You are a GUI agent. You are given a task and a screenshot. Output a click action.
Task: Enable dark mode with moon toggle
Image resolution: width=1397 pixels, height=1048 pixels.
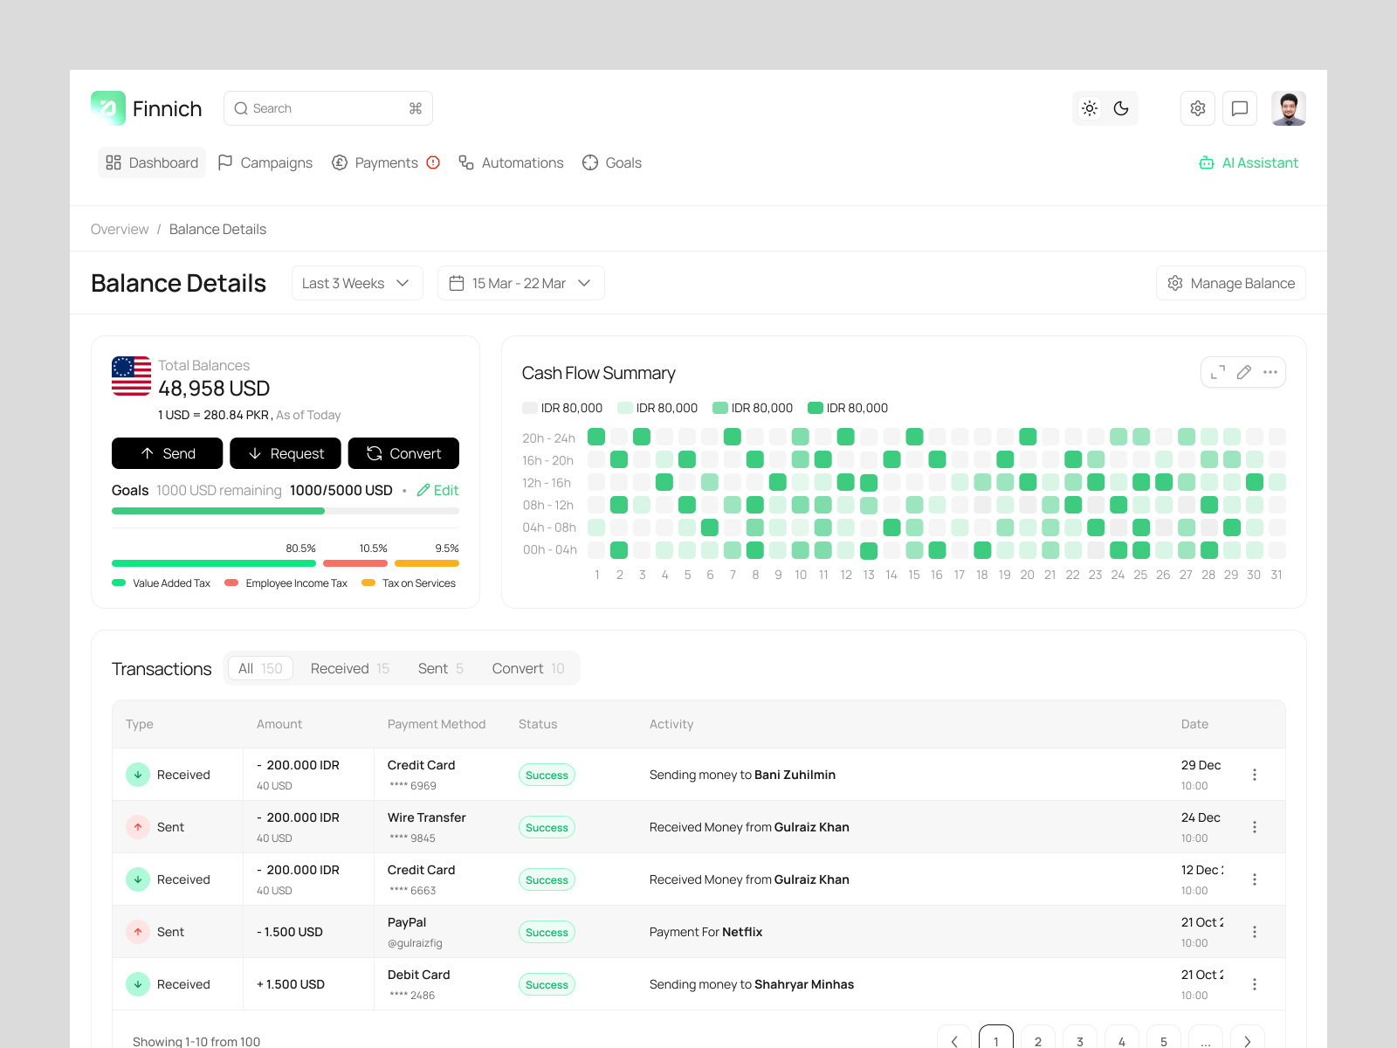[1122, 108]
